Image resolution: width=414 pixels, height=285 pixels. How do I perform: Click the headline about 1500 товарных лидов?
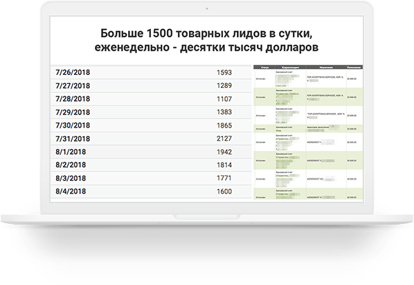(x=206, y=40)
